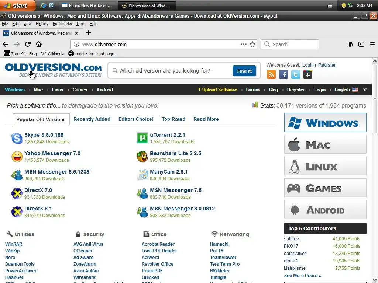
Task: Open the Wikipedia bookmark
Action: pos(53,54)
